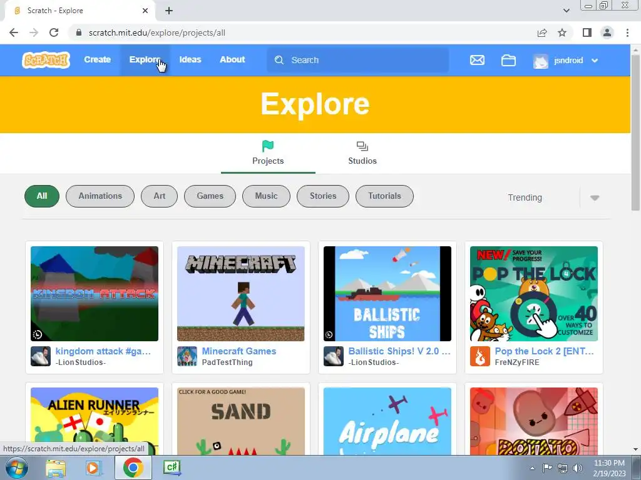The width and height of the screenshot is (641, 480).
Task: Click the -LionStudios- avatar under Ballistic Ships
Action: pyautogui.click(x=334, y=356)
